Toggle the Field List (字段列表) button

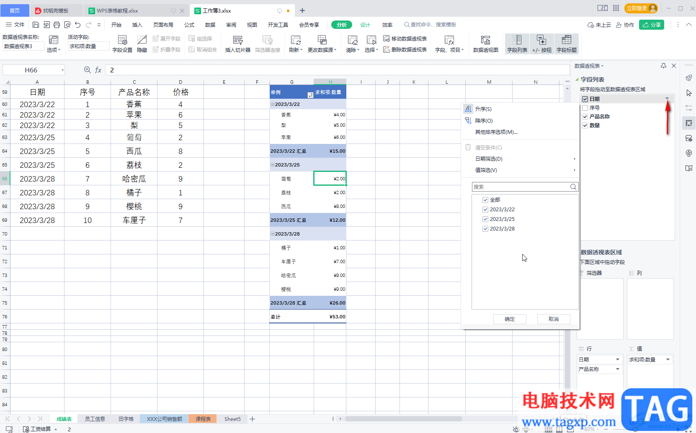[517, 44]
